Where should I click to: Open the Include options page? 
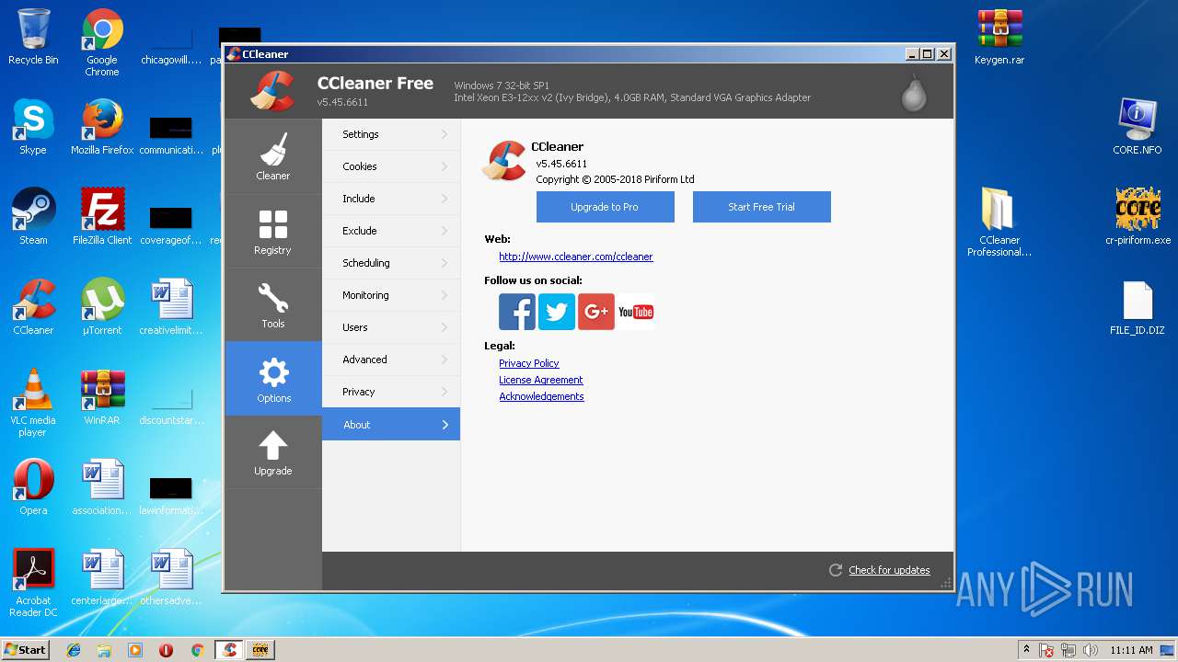point(391,199)
